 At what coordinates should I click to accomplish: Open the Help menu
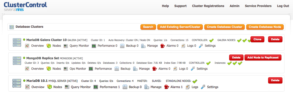(165, 6)
